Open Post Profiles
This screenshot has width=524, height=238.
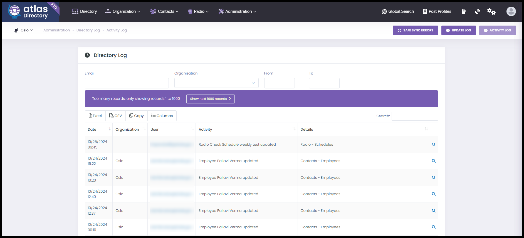(437, 11)
